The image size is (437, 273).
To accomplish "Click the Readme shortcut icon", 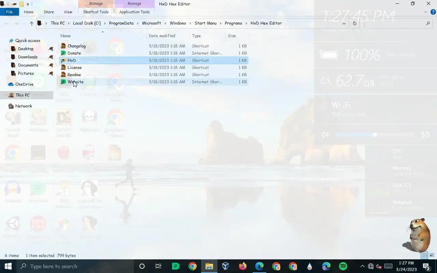I will coord(63,75).
